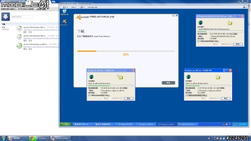Cancel the 47% completed file download dialog

coord(129,98)
